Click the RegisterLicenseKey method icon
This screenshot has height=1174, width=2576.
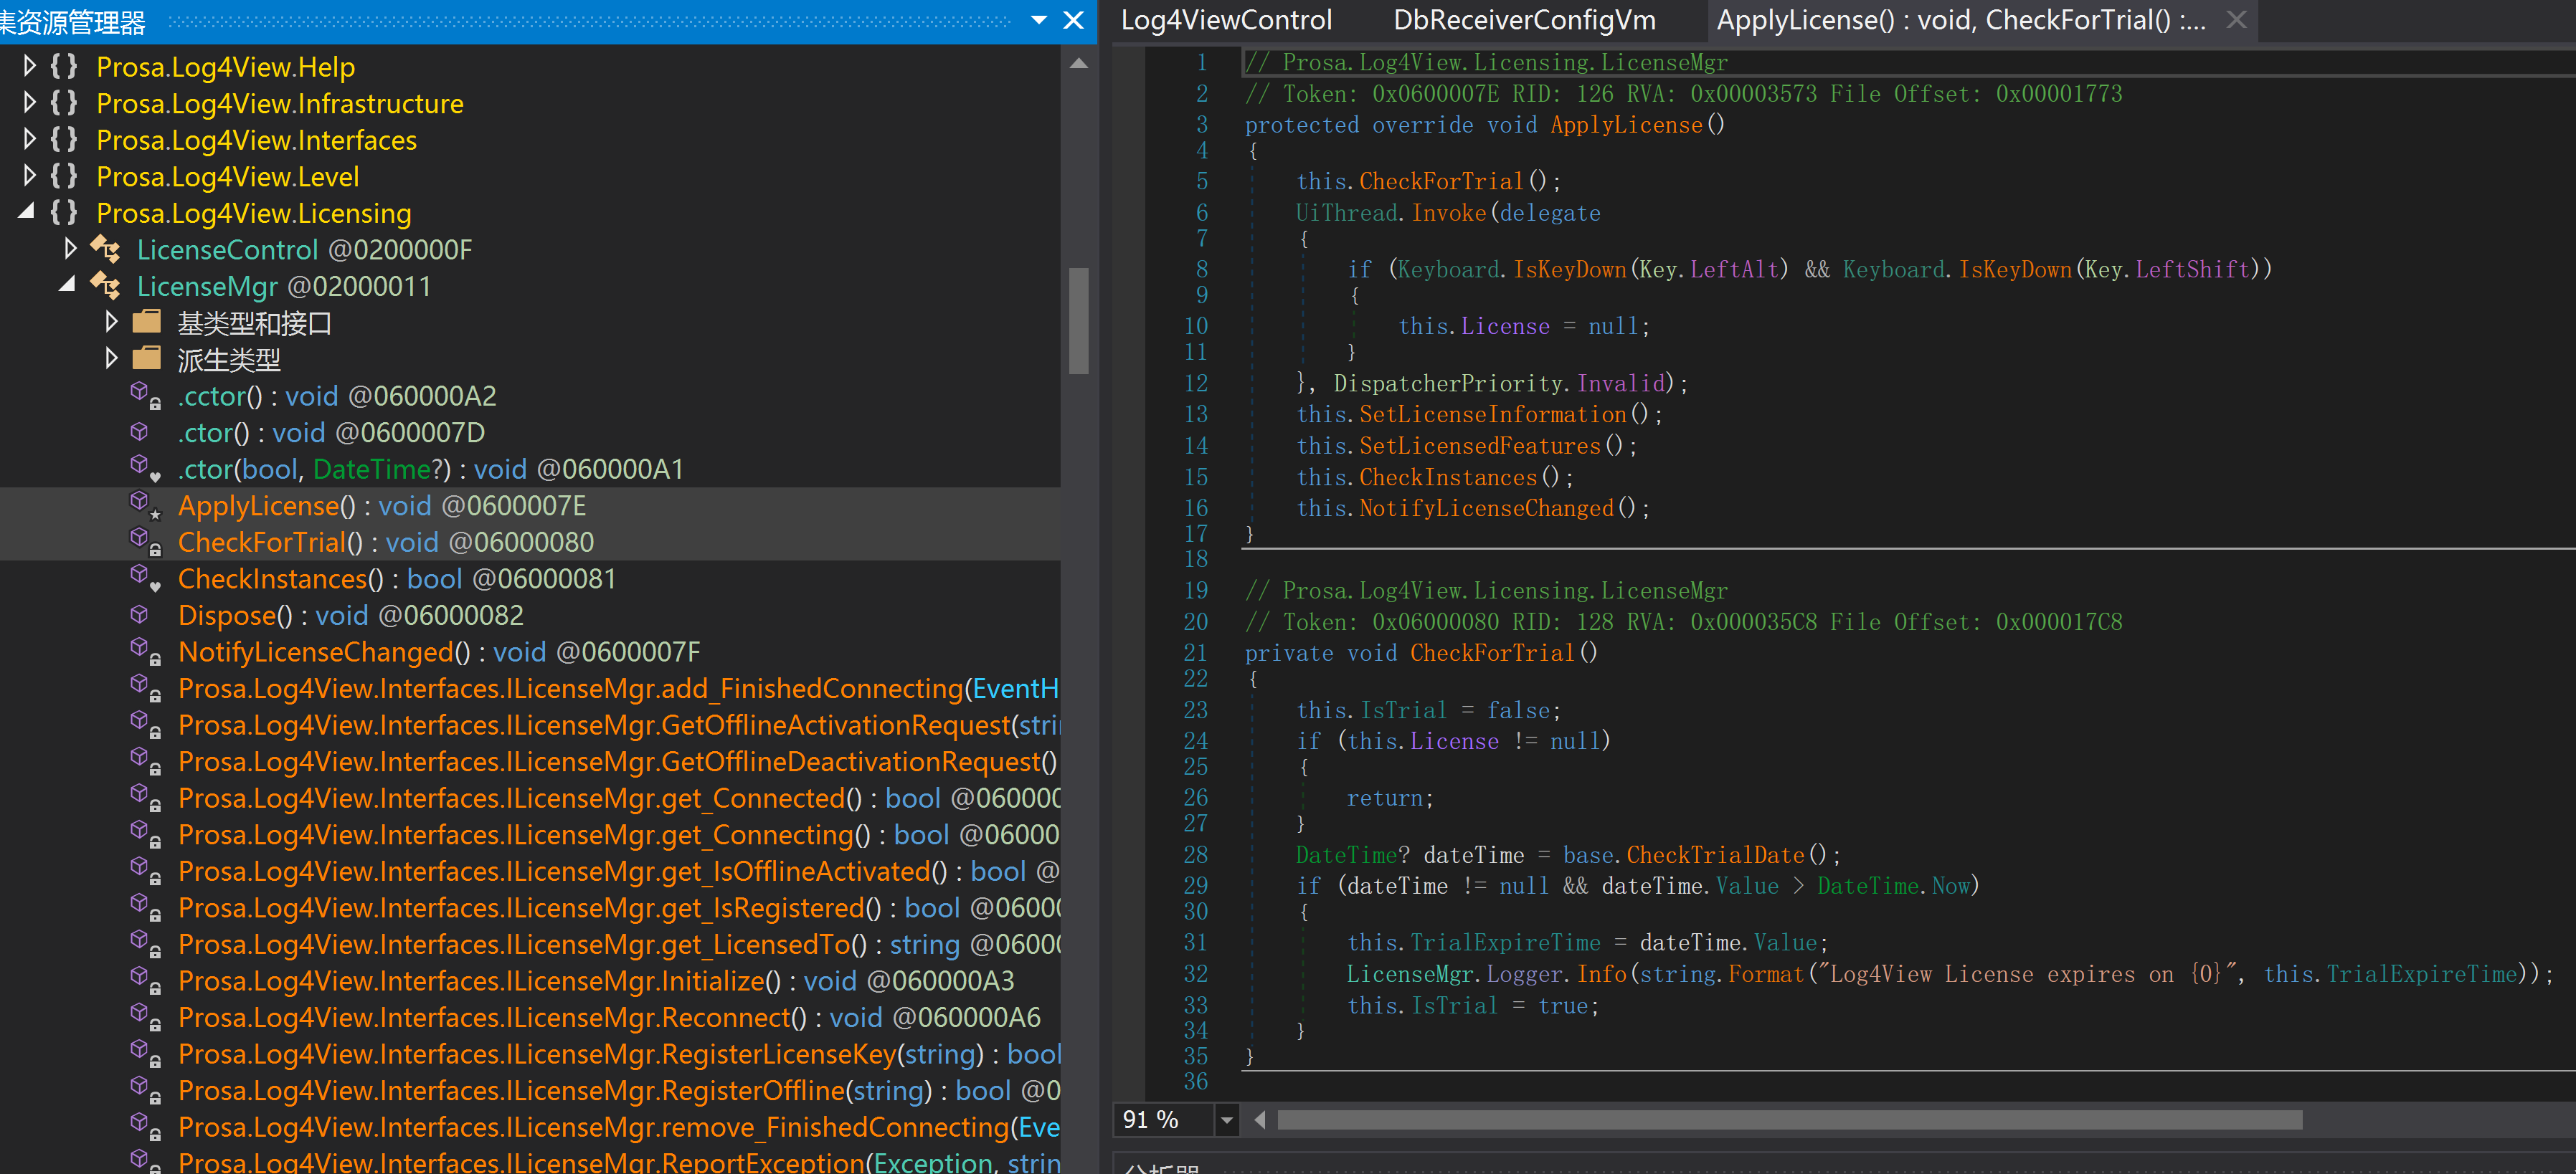tap(145, 1053)
